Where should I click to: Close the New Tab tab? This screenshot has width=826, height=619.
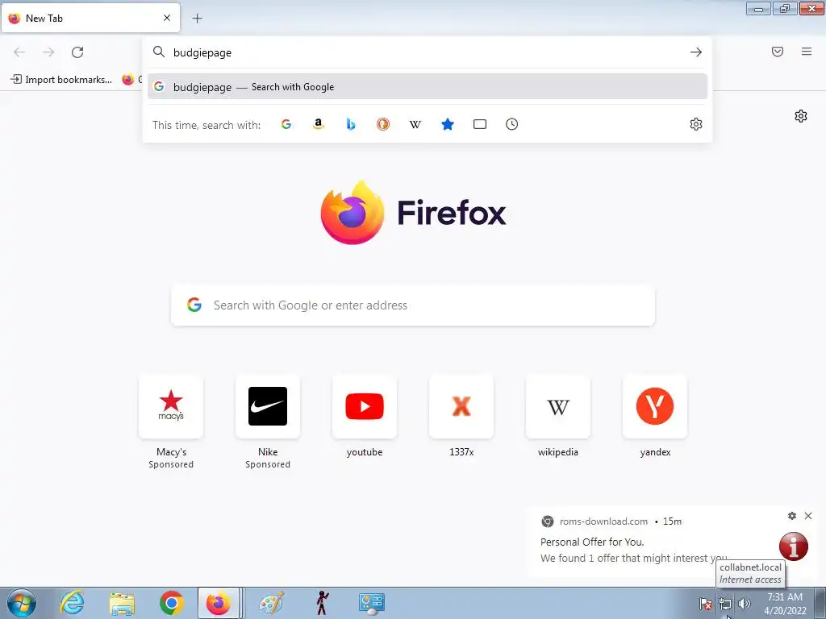[x=167, y=18]
